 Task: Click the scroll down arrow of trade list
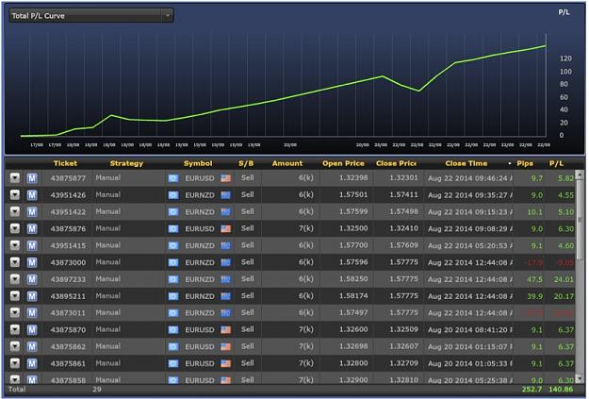(580, 378)
